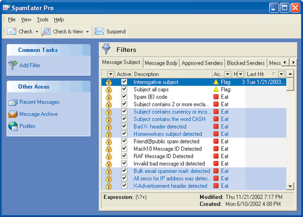
Task: Click the Recent Messages icon
Action: coord(13,102)
